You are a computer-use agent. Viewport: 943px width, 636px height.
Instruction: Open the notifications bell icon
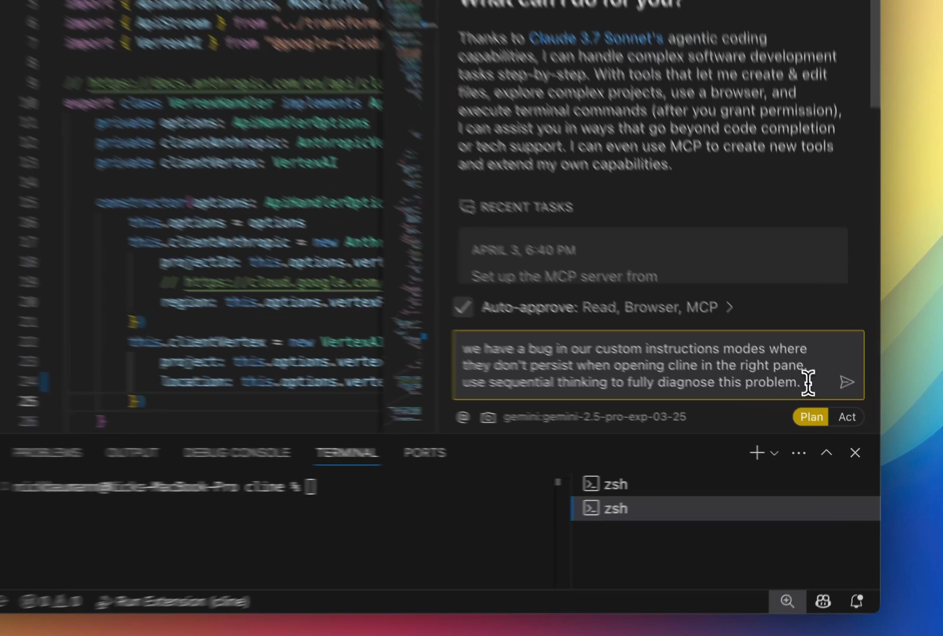(x=856, y=601)
